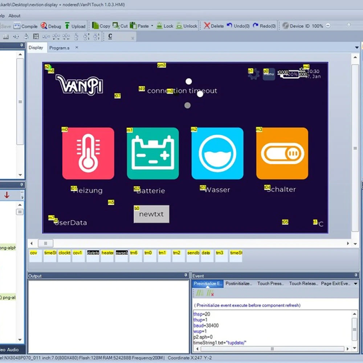
Task: Switch to the Program.s tab
Action: 60,47
